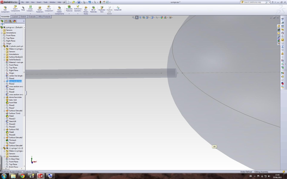The width and height of the screenshot is (287, 179).
Task: Click the Open file icon
Action: coord(74,2)
